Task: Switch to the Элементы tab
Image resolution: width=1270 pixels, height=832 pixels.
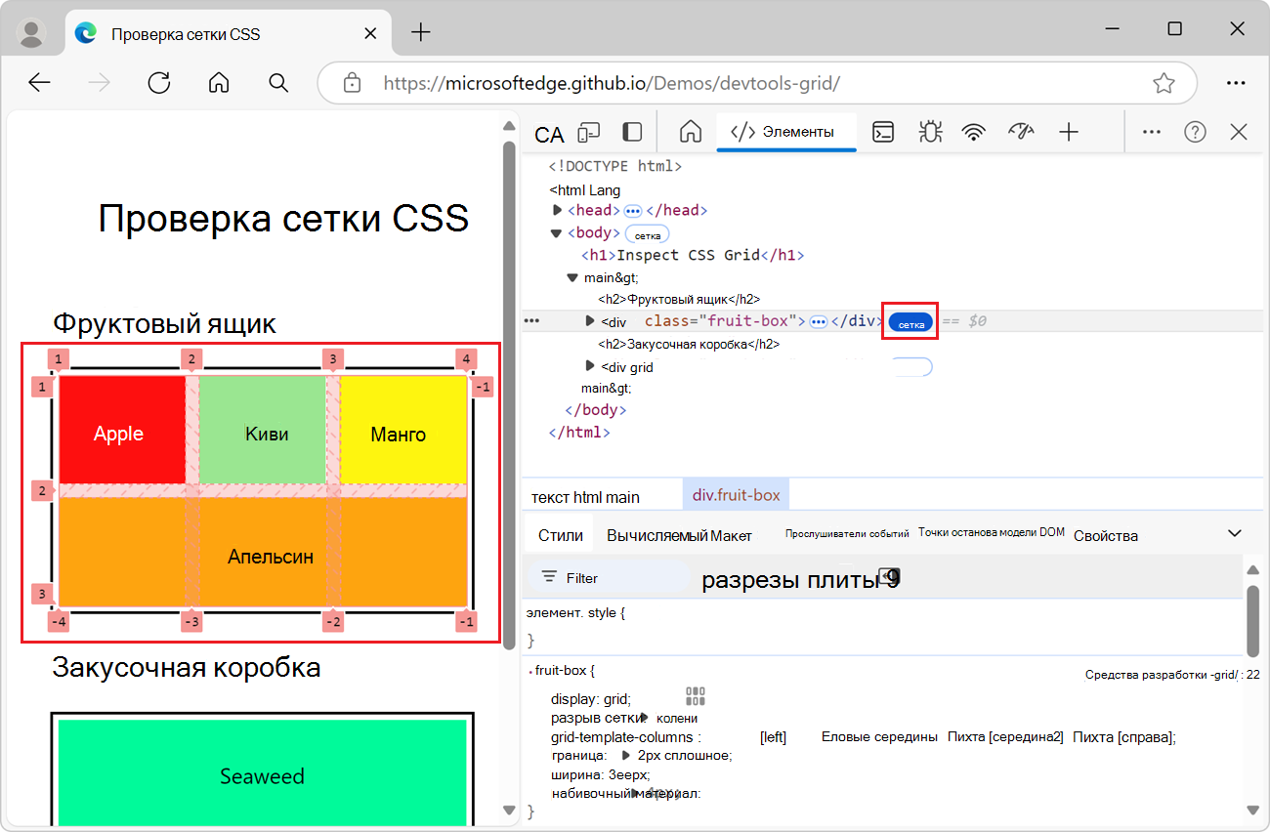Action: 786,132
